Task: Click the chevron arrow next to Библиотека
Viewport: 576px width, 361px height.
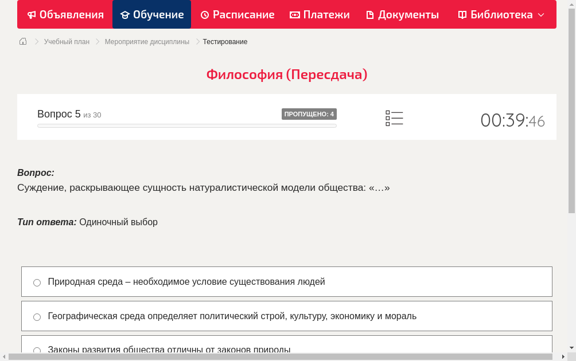Action: pyautogui.click(x=541, y=15)
